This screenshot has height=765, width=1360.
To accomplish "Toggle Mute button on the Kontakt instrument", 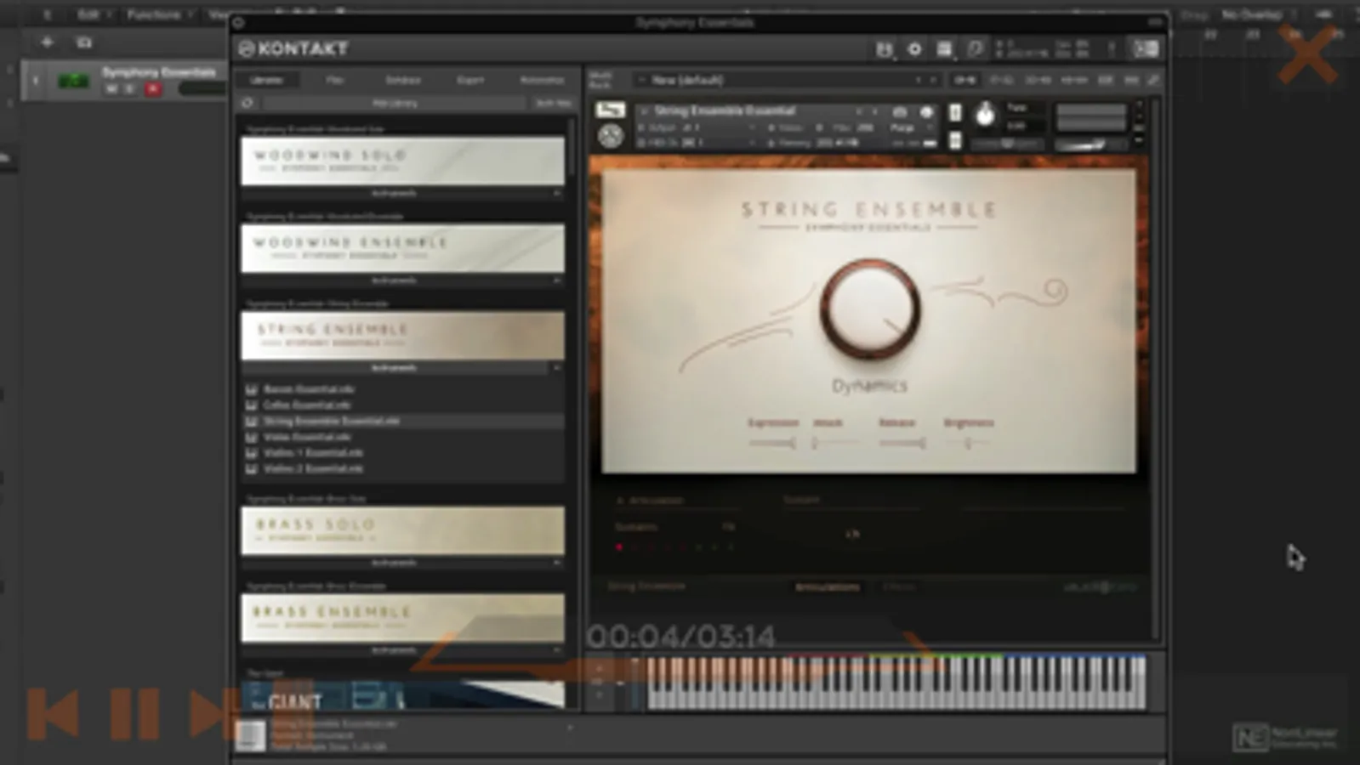I will tap(955, 140).
